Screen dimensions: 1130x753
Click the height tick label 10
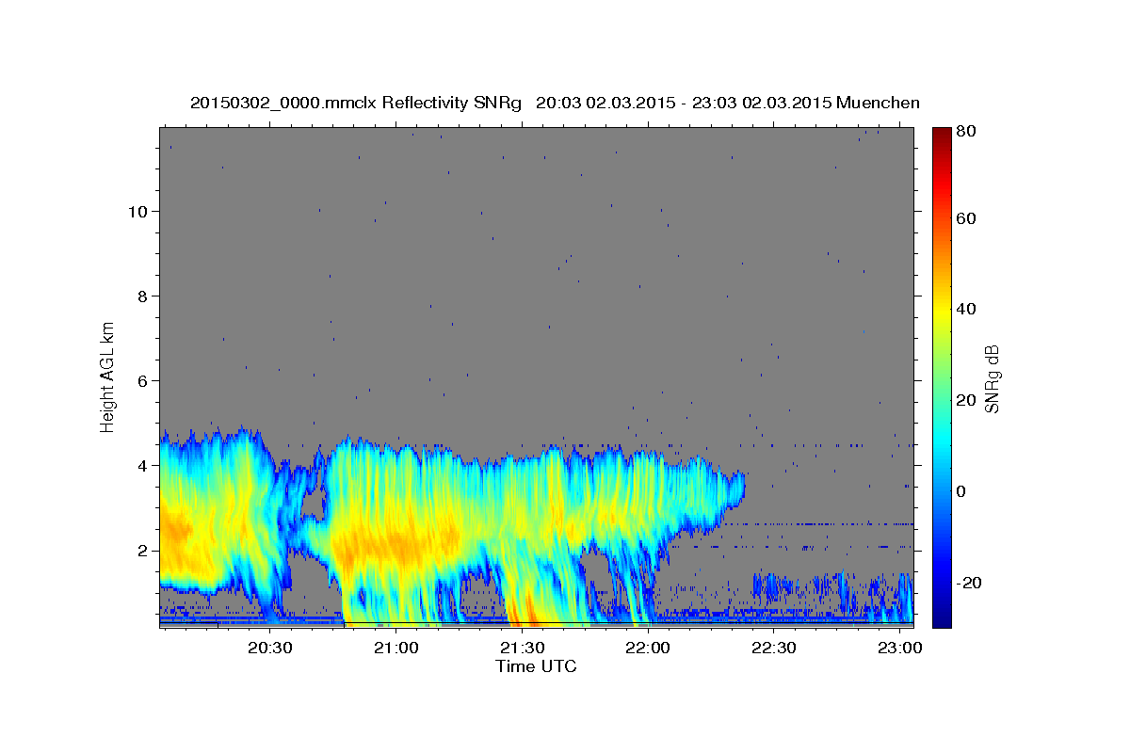click(137, 211)
